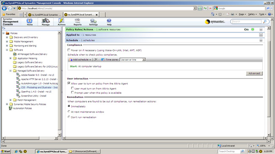This screenshot has width=275, height=154.
Task: Click the Print icon in command bar
Action: coord(233,14)
